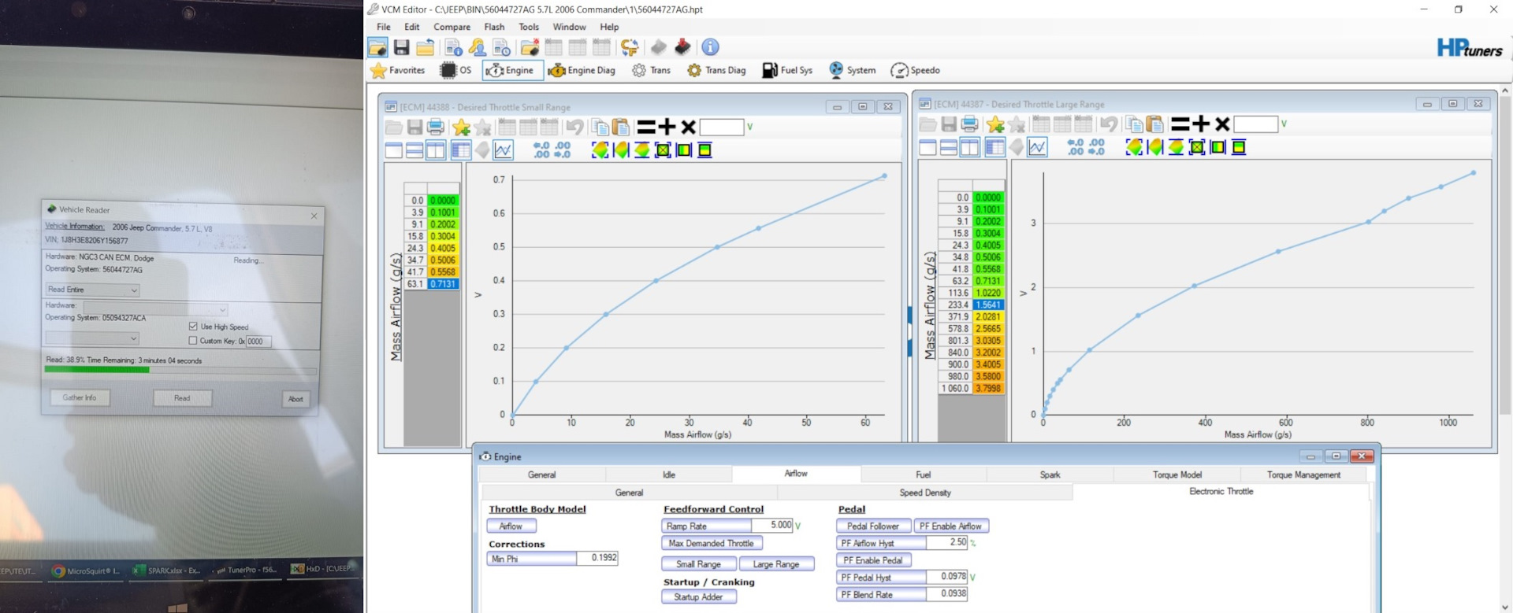1513x613 pixels.
Task: Click the Write Vehicle red chip icon
Action: point(682,47)
